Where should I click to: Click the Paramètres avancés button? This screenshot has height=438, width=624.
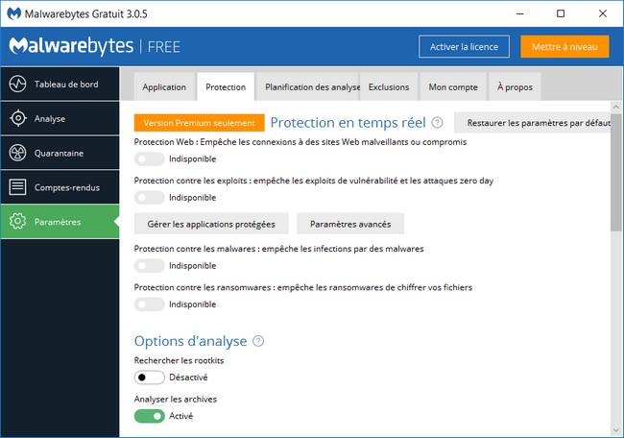click(x=350, y=224)
